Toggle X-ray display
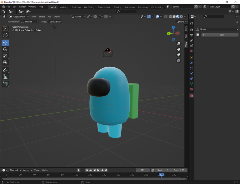240x184 pixels. click(x=166, y=17)
